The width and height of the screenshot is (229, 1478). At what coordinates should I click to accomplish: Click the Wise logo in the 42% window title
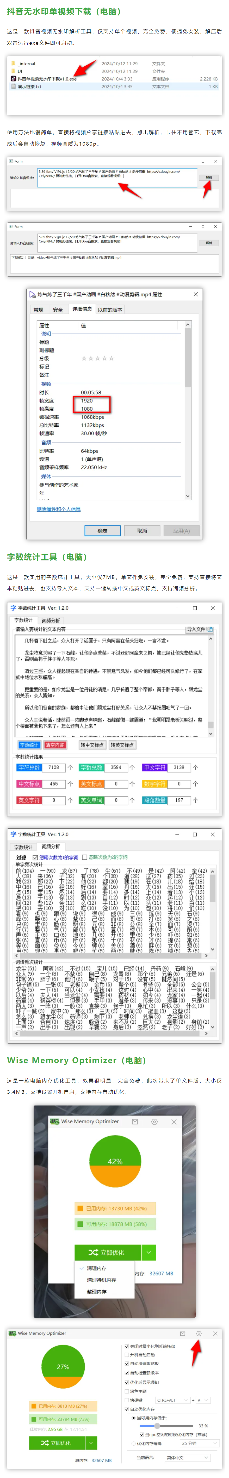pos(54,1121)
